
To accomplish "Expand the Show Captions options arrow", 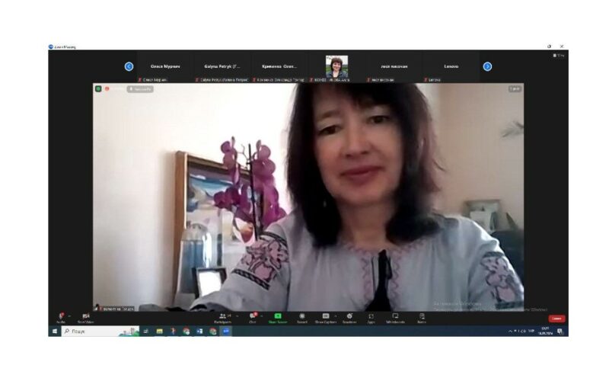I will coord(335,315).
